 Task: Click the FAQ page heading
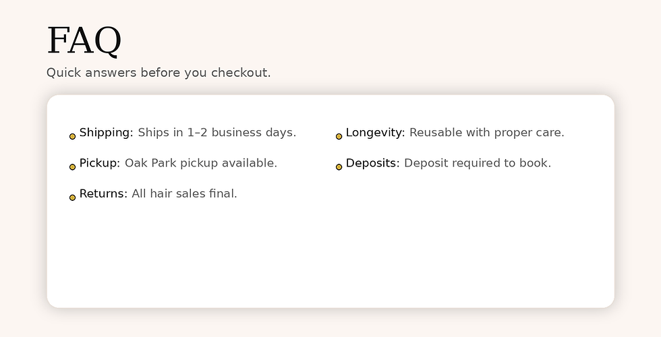point(84,40)
